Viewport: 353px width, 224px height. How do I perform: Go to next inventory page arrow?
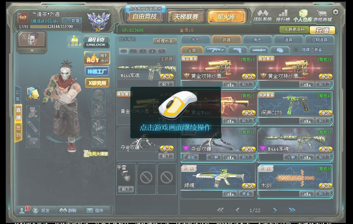coord(275,210)
